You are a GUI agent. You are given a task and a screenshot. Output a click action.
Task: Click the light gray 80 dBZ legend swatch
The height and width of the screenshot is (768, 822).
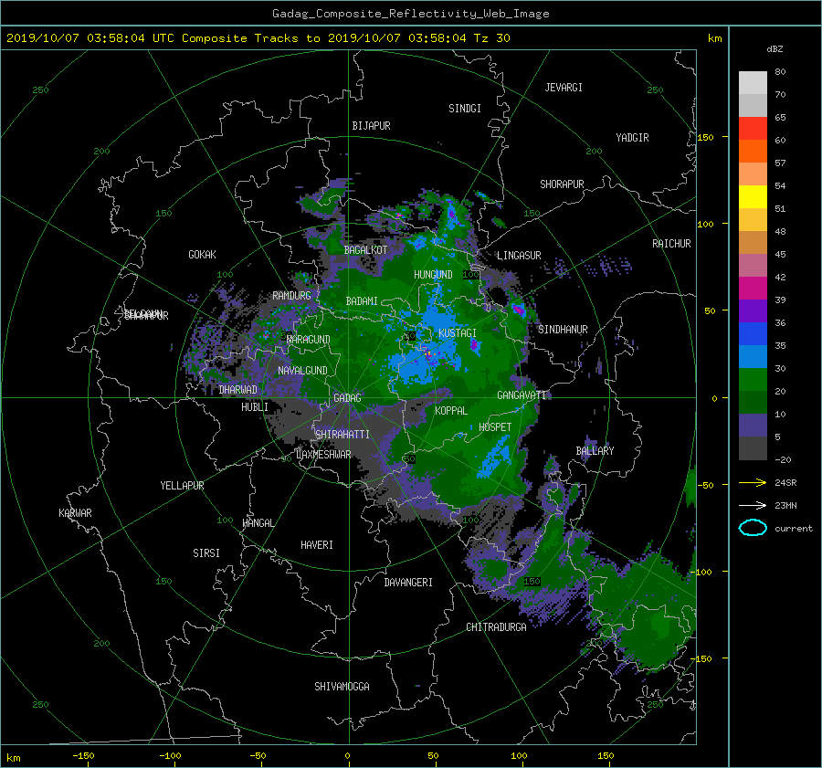click(753, 83)
